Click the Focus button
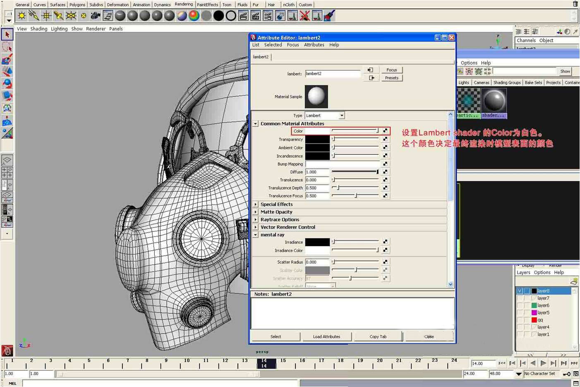580x387 pixels. click(391, 70)
